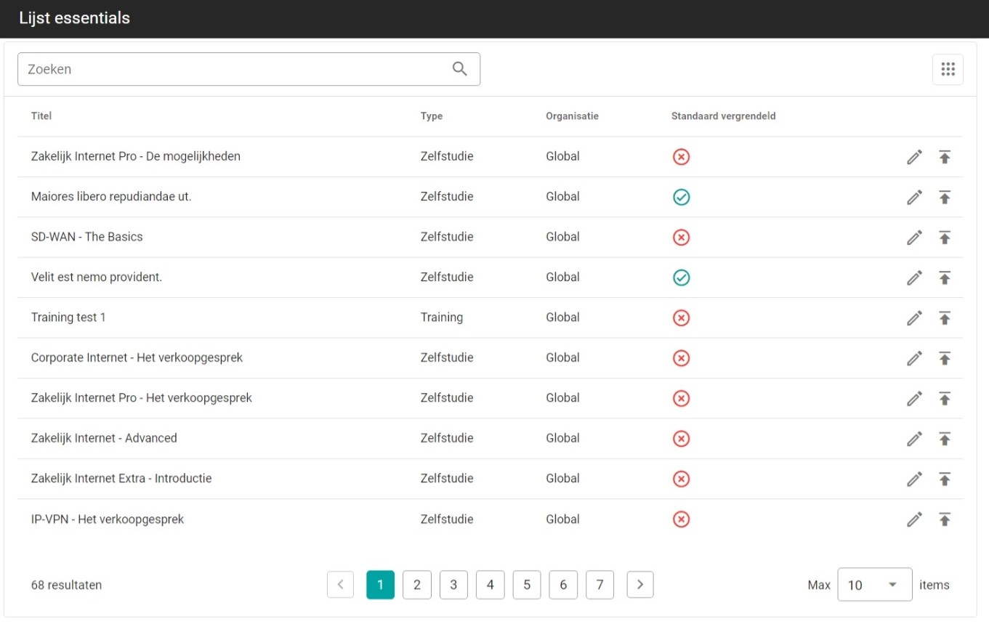Go to next page with right chevron
The width and height of the screenshot is (989, 624).
click(x=639, y=585)
